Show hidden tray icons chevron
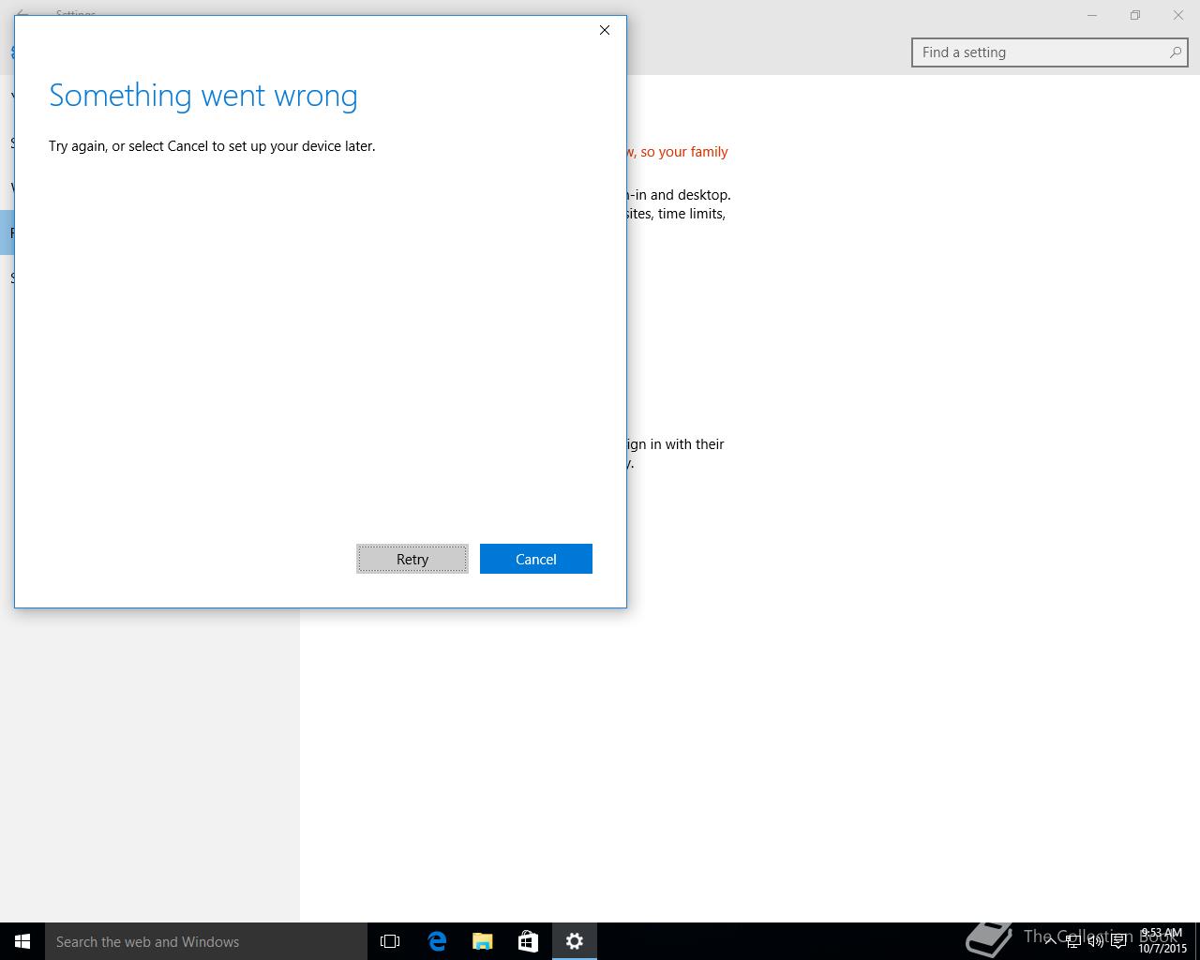The width and height of the screenshot is (1200, 960). tap(1050, 941)
